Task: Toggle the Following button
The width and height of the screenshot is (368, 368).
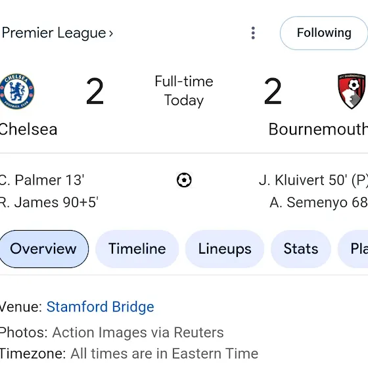Action: [324, 33]
